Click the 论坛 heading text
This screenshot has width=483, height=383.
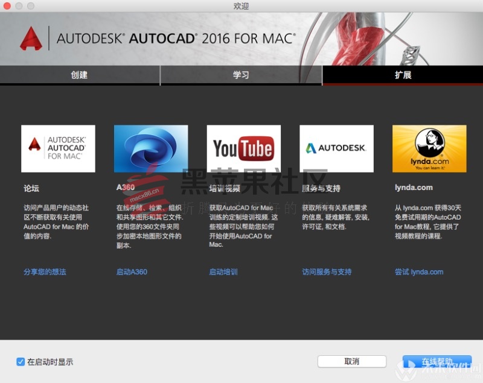31,188
